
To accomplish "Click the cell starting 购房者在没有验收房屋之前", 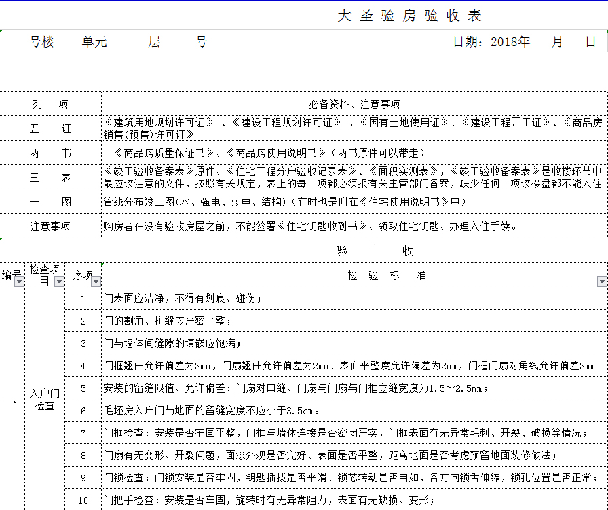I will tap(354, 226).
